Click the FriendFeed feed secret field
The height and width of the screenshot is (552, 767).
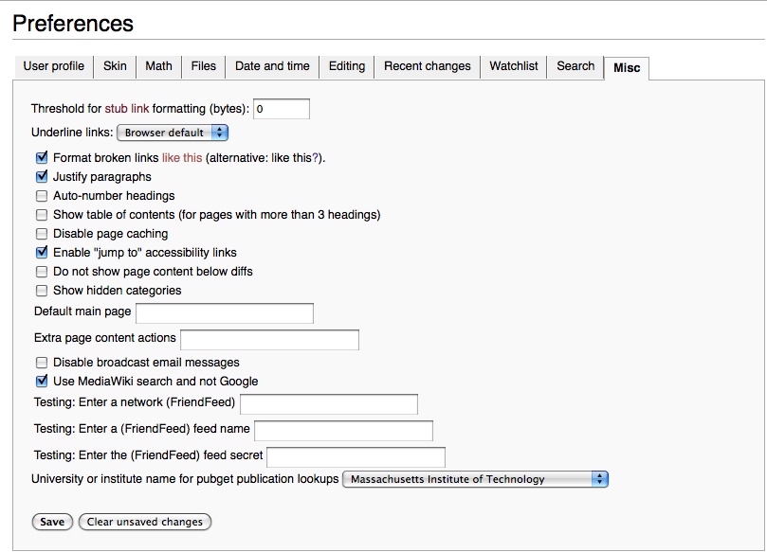pyautogui.click(x=356, y=457)
